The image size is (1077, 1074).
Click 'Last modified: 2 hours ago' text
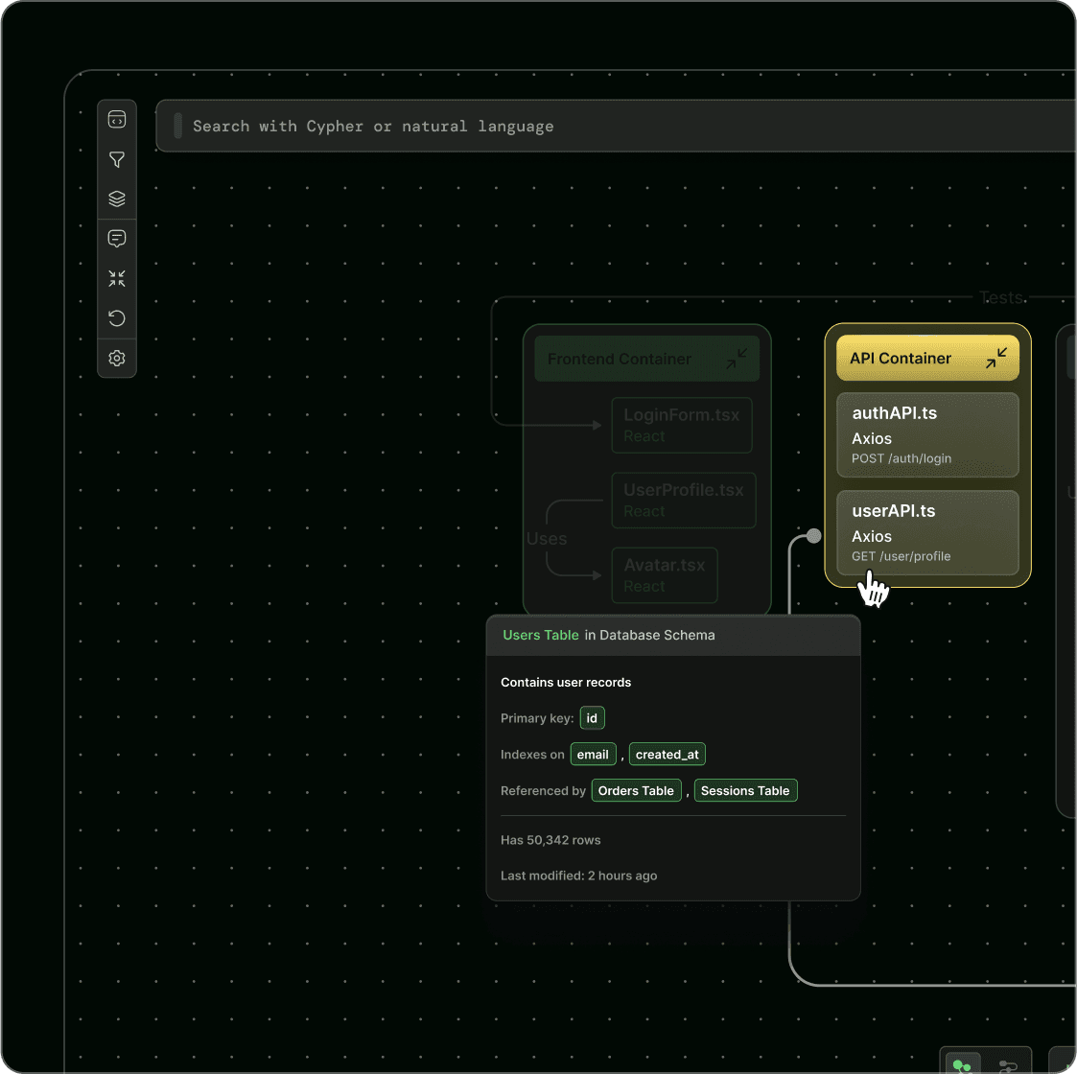[x=578, y=876]
